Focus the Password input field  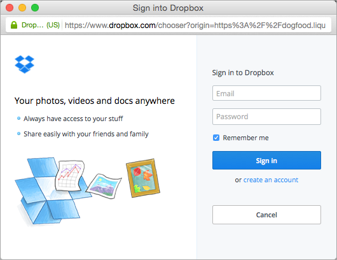266,117
